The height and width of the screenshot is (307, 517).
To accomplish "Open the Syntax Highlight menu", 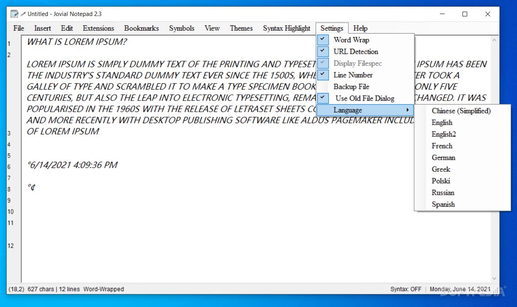I will 287,28.
